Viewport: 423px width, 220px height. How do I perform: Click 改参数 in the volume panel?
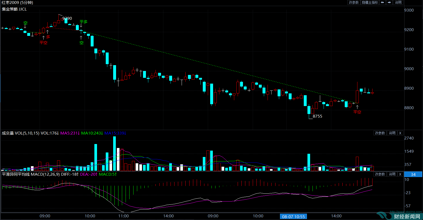[x=380, y=133]
